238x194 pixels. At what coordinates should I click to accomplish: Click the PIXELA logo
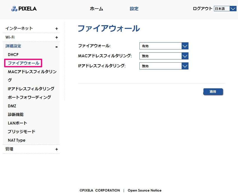(24, 9)
